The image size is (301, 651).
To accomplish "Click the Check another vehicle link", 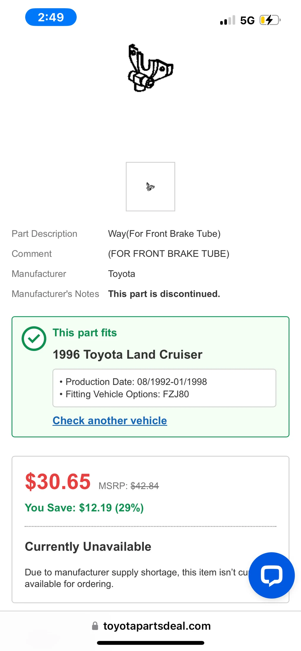I will coord(110,420).
